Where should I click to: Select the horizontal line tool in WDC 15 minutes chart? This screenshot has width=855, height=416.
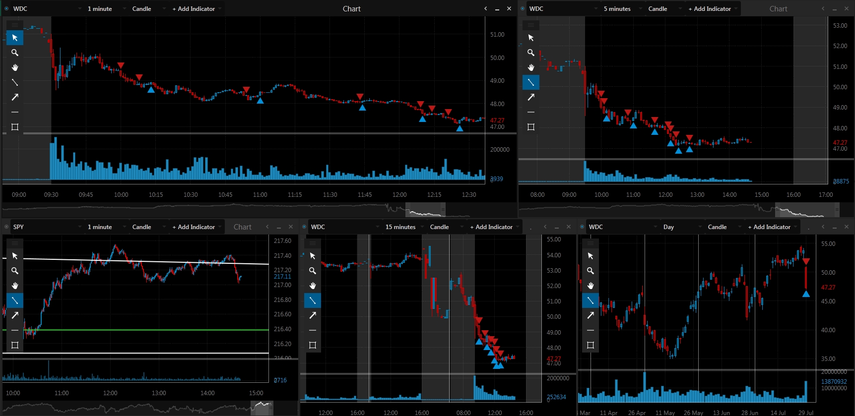pyautogui.click(x=313, y=330)
